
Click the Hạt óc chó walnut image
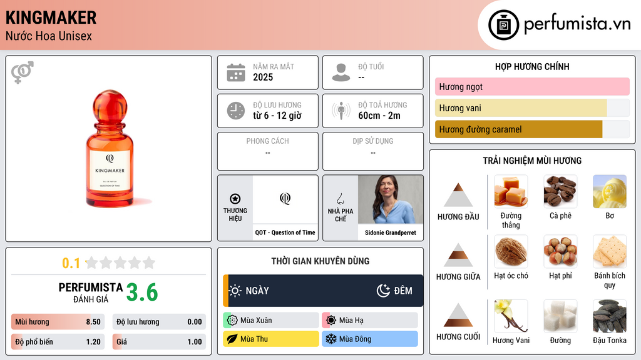(511, 251)
